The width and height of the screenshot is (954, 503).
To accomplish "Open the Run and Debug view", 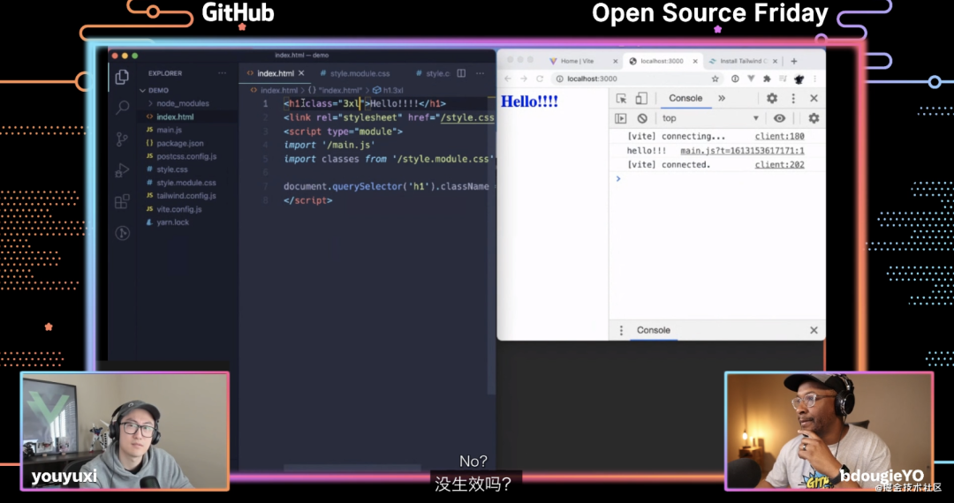I will pos(122,170).
